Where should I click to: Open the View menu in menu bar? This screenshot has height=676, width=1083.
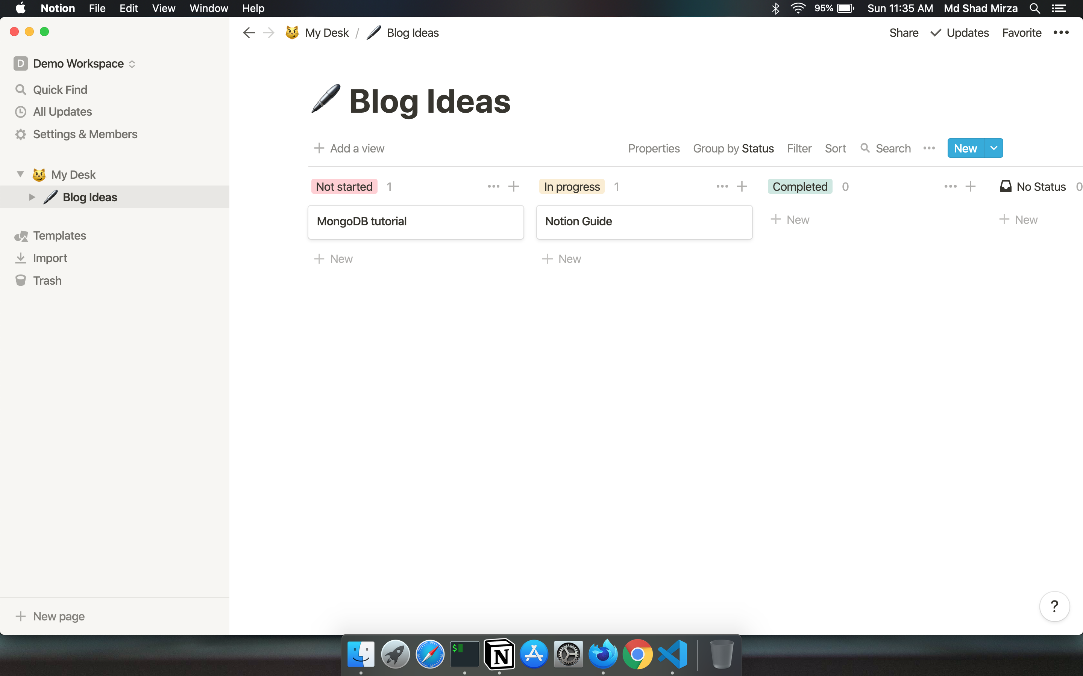click(163, 8)
